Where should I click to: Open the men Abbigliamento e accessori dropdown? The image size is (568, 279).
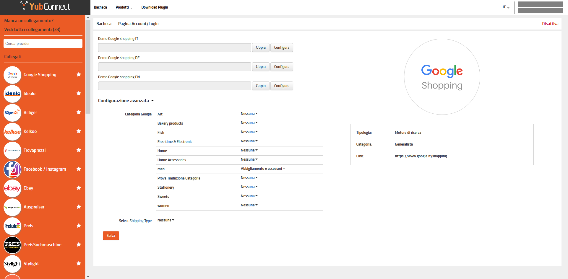(263, 169)
